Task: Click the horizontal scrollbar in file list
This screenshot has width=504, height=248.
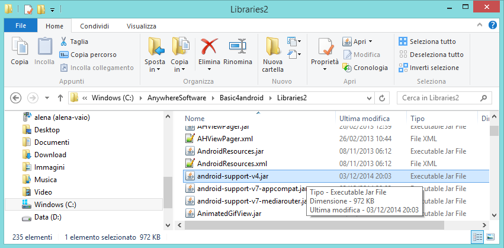Action: [314, 225]
